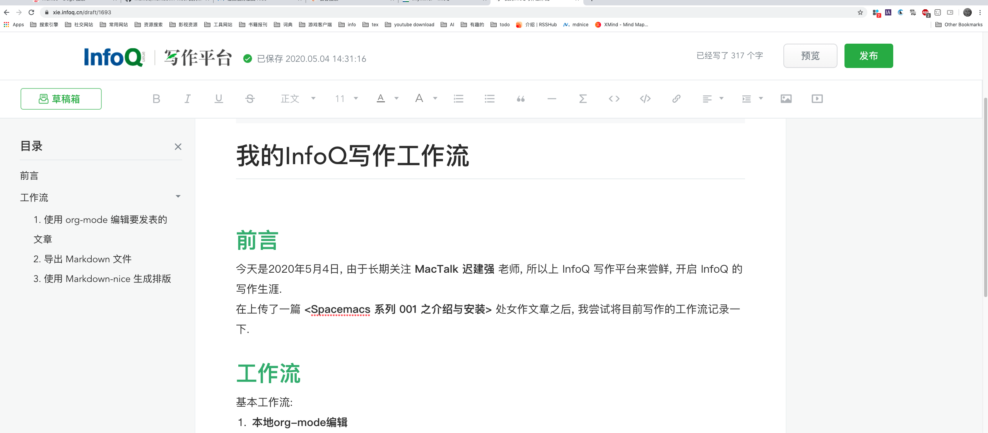Image resolution: width=988 pixels, height=433 pixels.
Task: Click the green 前言 heading in the editor
Action: [257, 240]
